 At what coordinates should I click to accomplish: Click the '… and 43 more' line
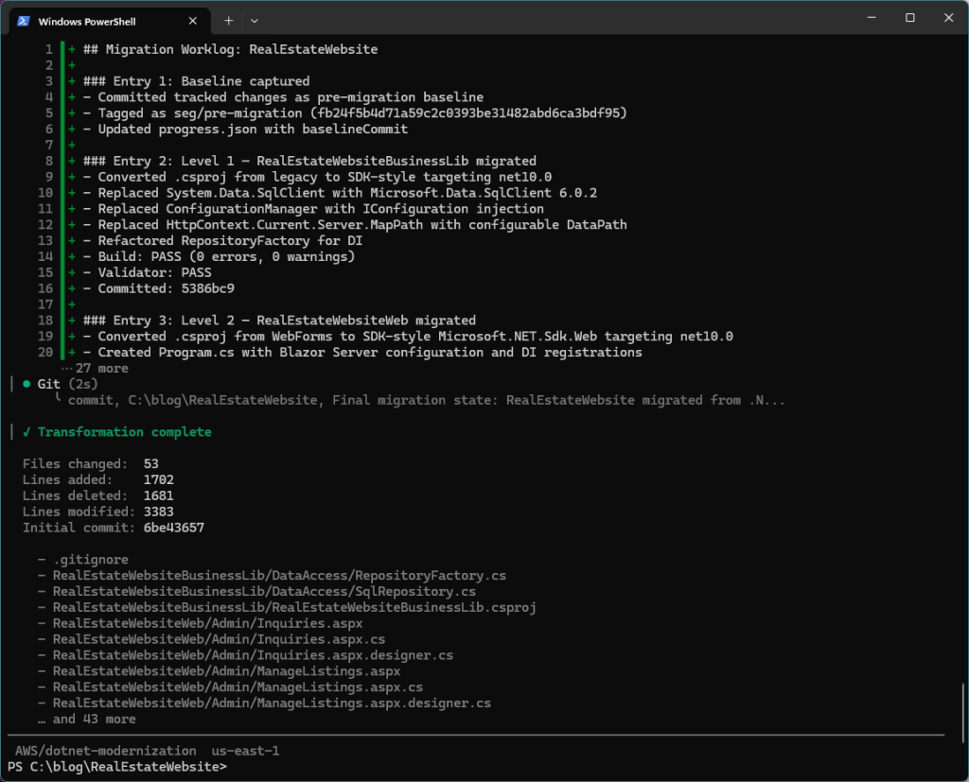[x=86, y=720]
